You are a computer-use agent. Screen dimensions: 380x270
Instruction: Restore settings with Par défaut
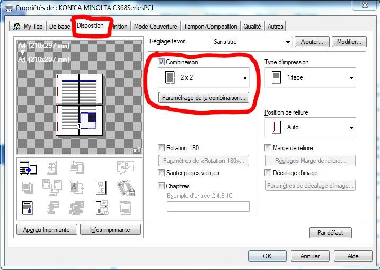point(330,233)
